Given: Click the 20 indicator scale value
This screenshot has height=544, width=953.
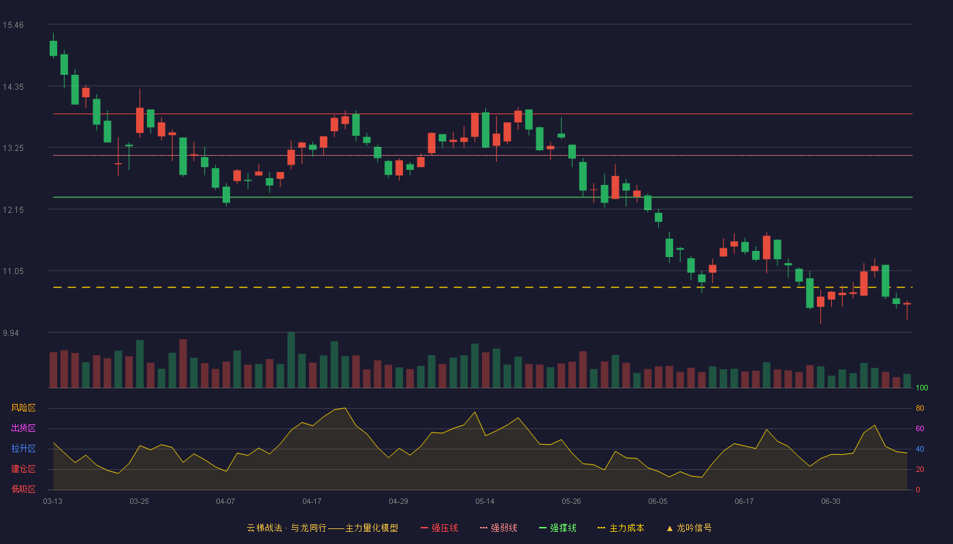Looking at the screenshot, I should (920, 469).
